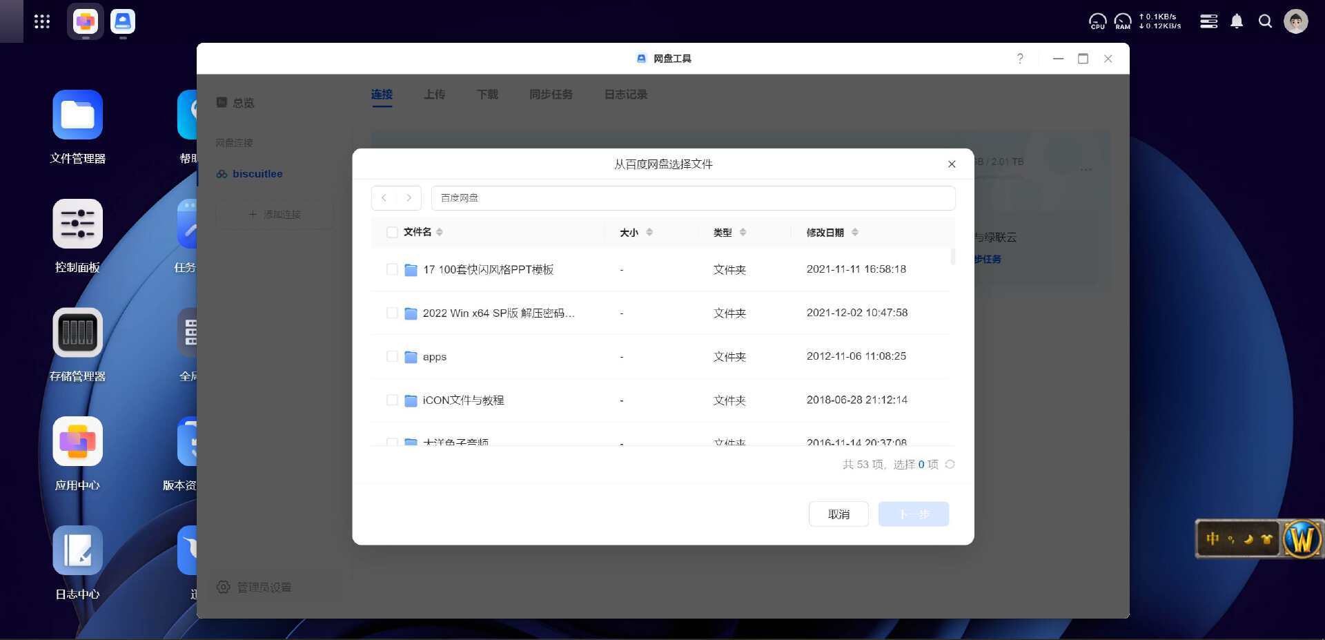Viewport: 1325px width, 640px height.
Task: Click the 百度网盘 path field
Action: [693, 198]
